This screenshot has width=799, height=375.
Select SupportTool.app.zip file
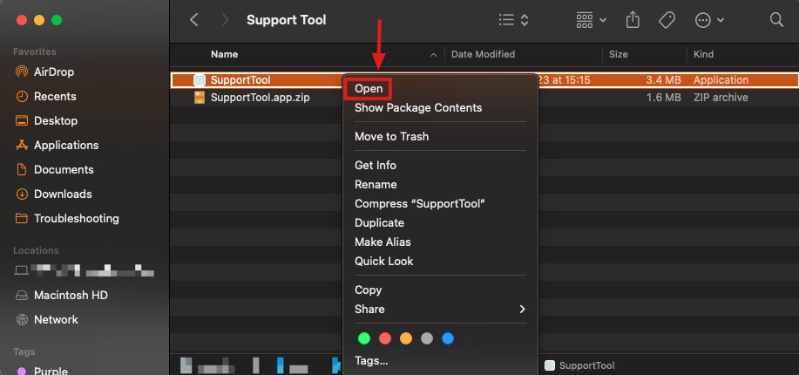(260, 98)
